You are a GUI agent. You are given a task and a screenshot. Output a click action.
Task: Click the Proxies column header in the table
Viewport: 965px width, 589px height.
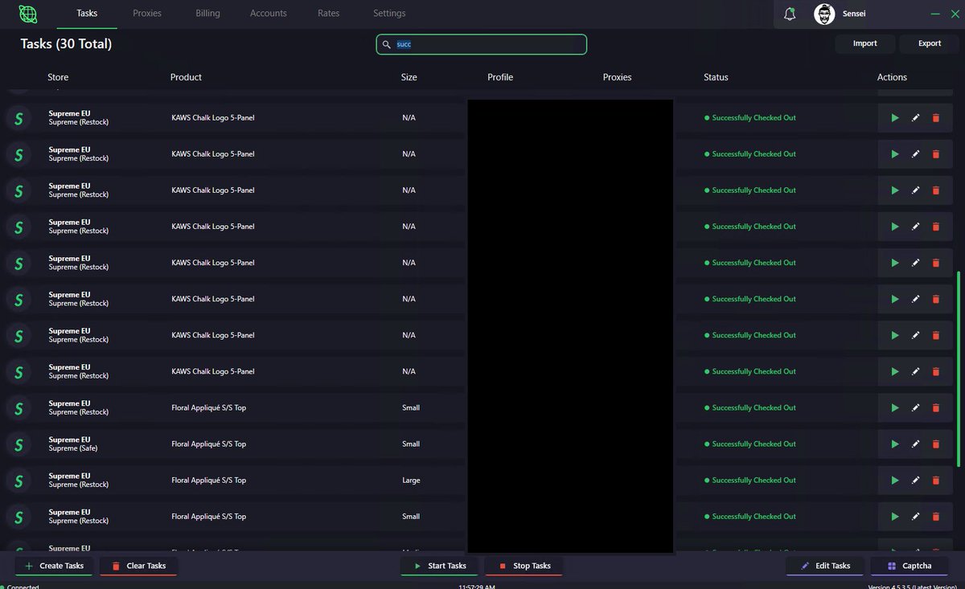tap(617, 77)
